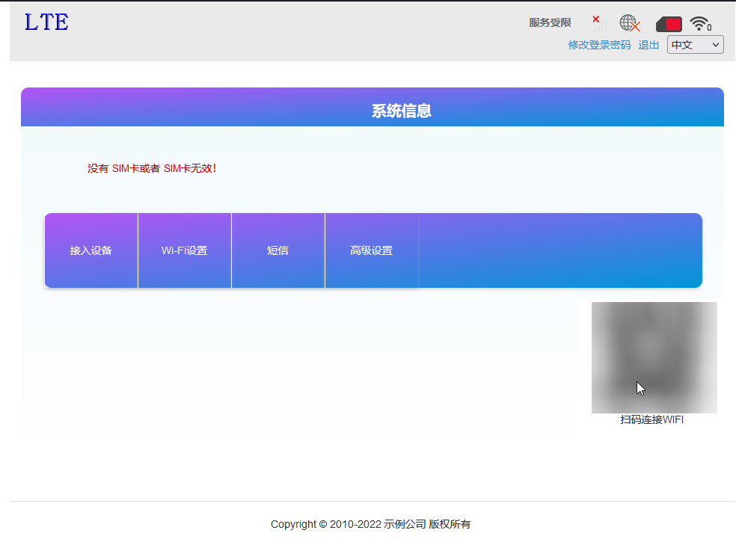The width and height of the screenshot is (736, 542).
Task: Click the language selector's dropdown arrow
Action: point(716,44)
